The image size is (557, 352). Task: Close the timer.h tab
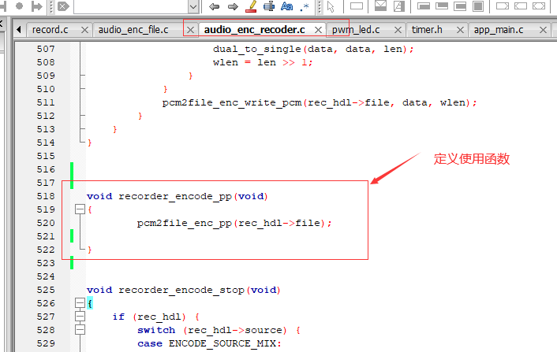pos(460,30)
